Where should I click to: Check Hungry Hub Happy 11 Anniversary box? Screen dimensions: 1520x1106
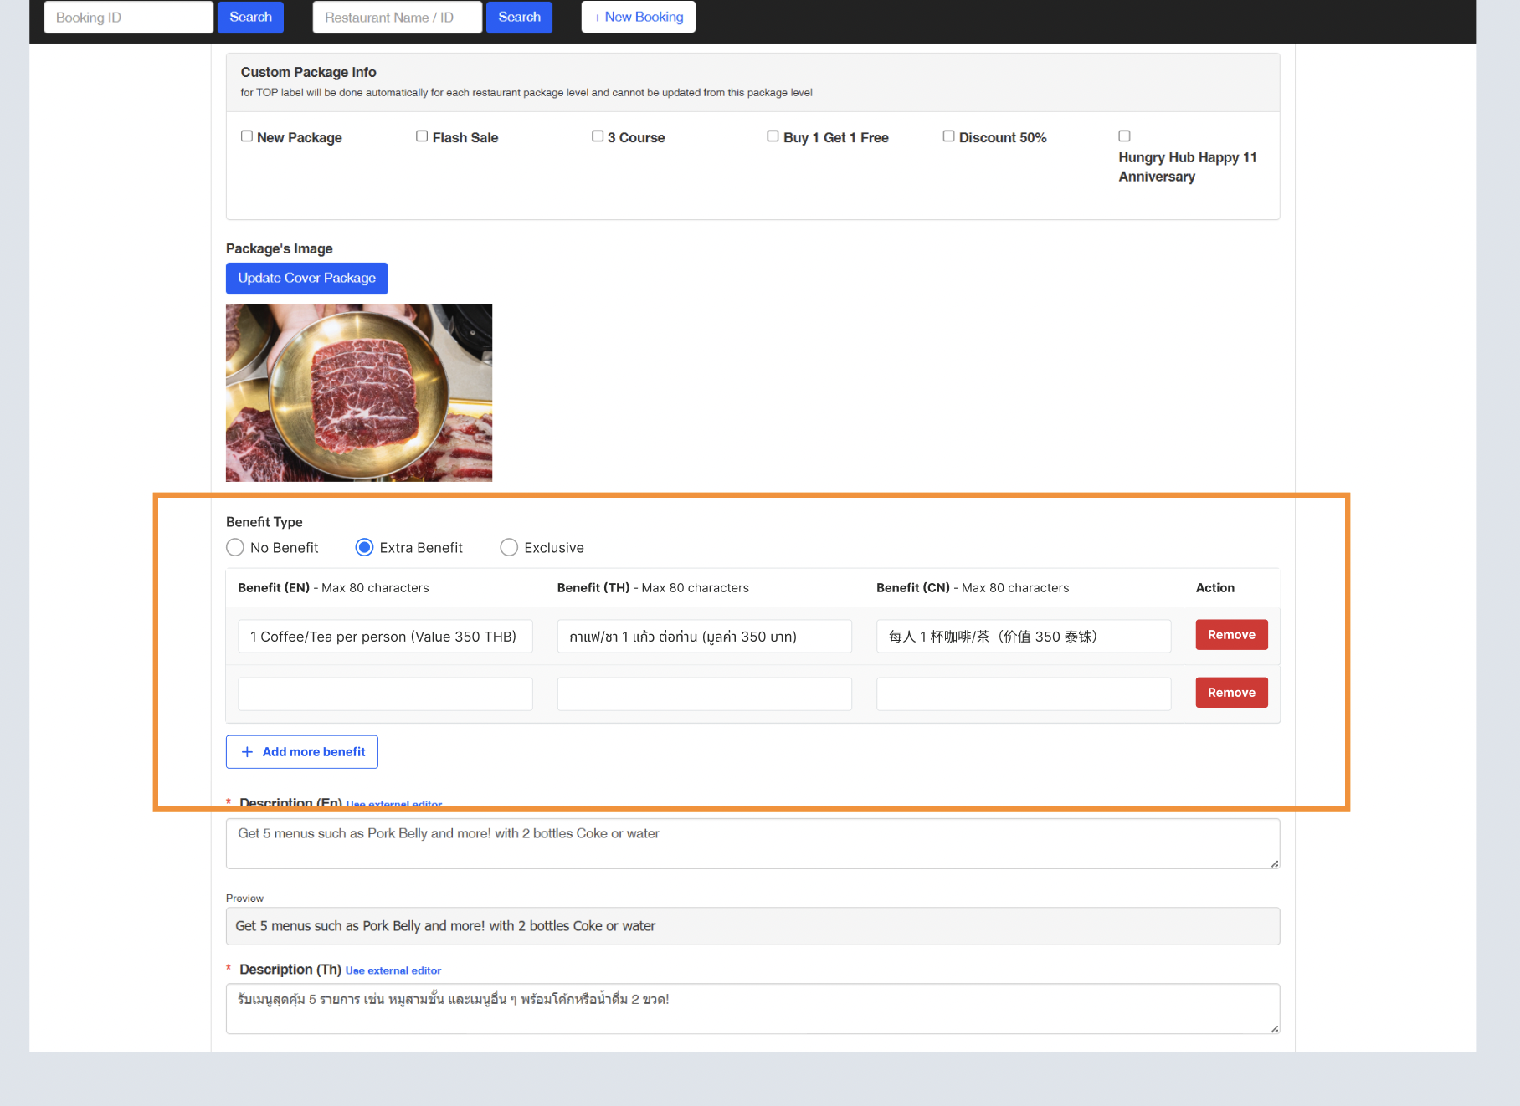click(x=1124, y=136)
